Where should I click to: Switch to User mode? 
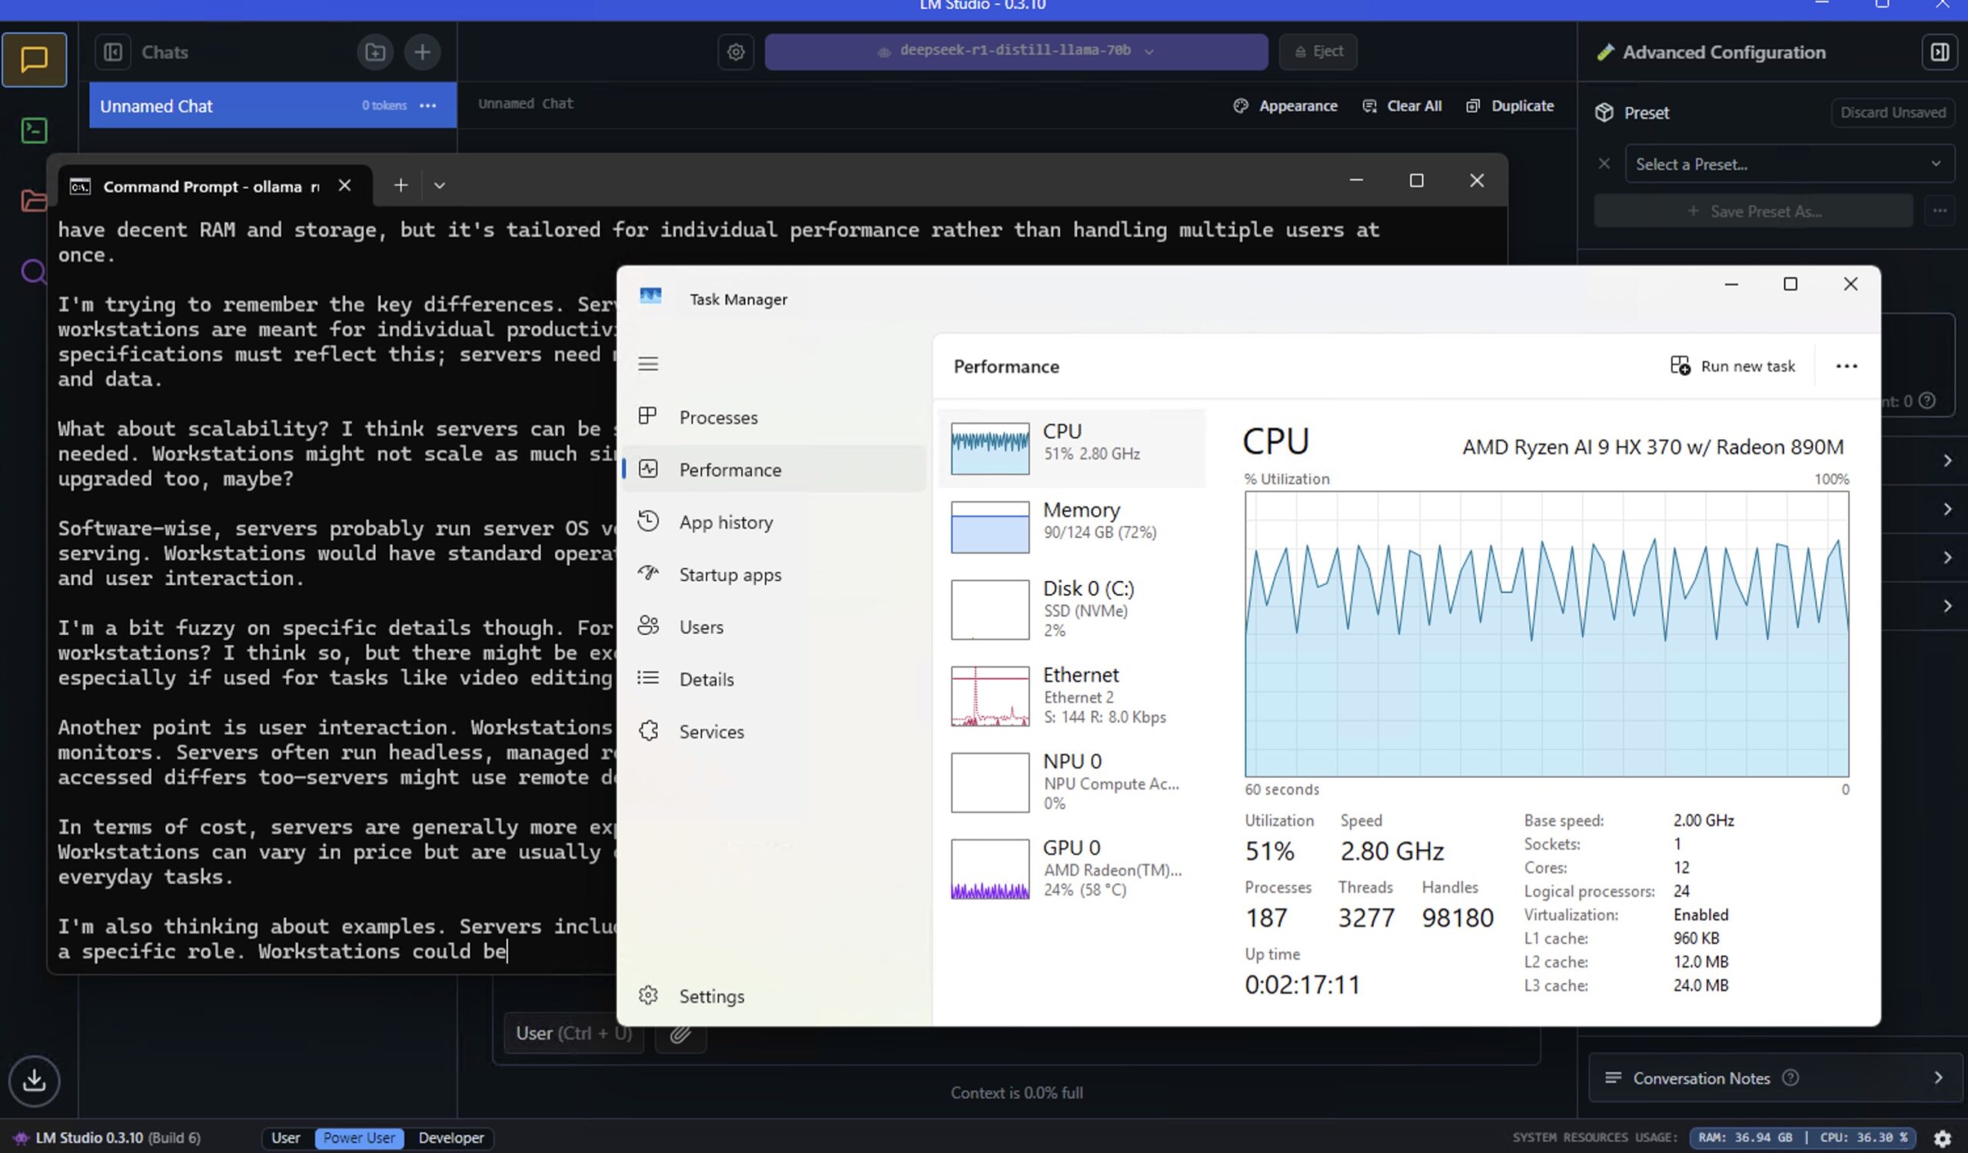coord(285,1138)
